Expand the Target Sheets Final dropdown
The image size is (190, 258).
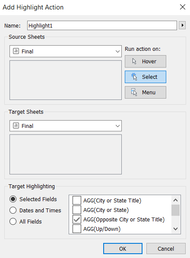pyautogui.click(x=66, y=126)
